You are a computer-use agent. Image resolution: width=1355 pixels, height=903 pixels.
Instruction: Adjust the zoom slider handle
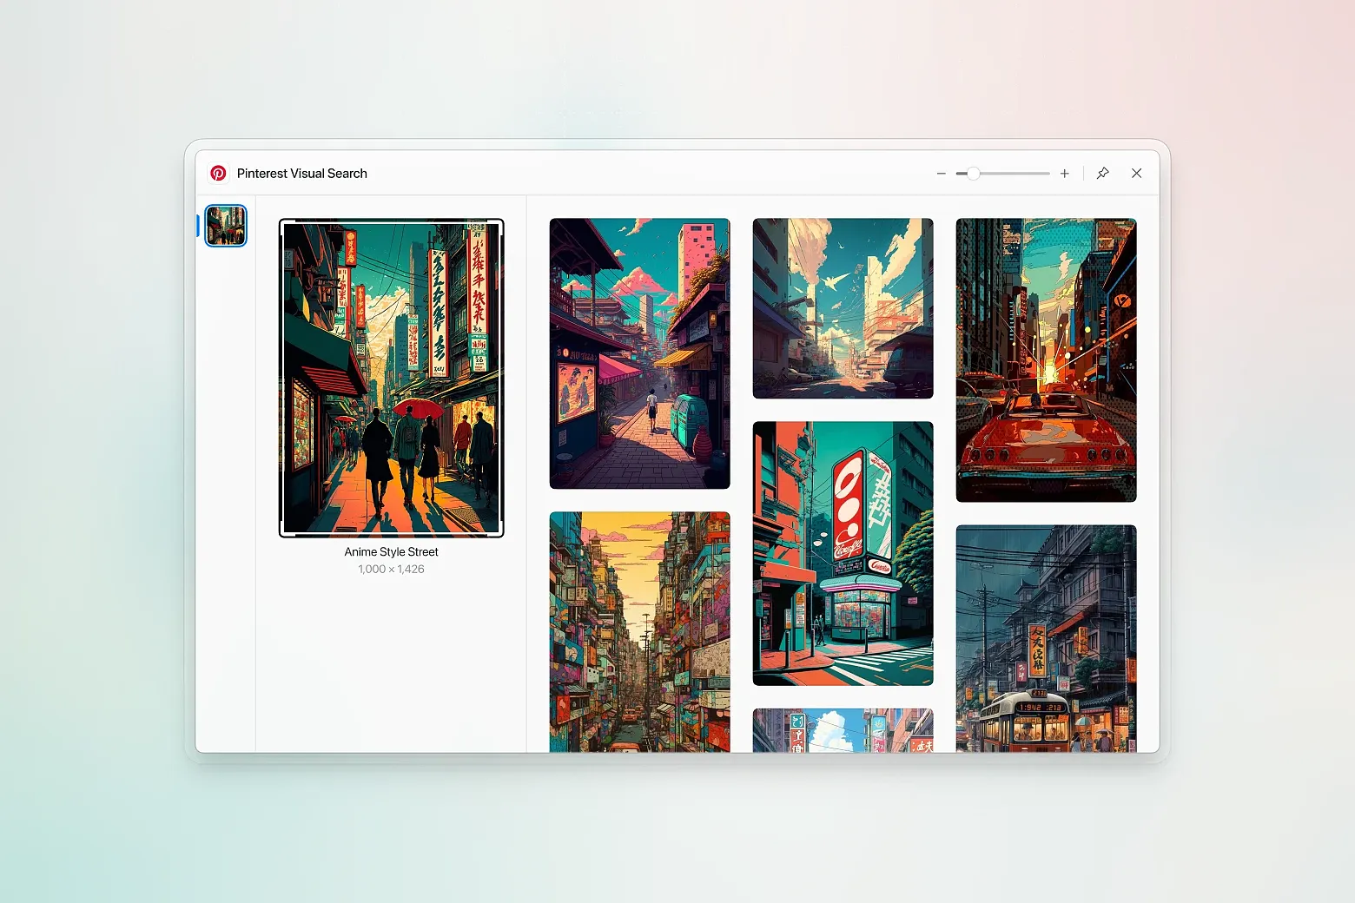(972, 173)
